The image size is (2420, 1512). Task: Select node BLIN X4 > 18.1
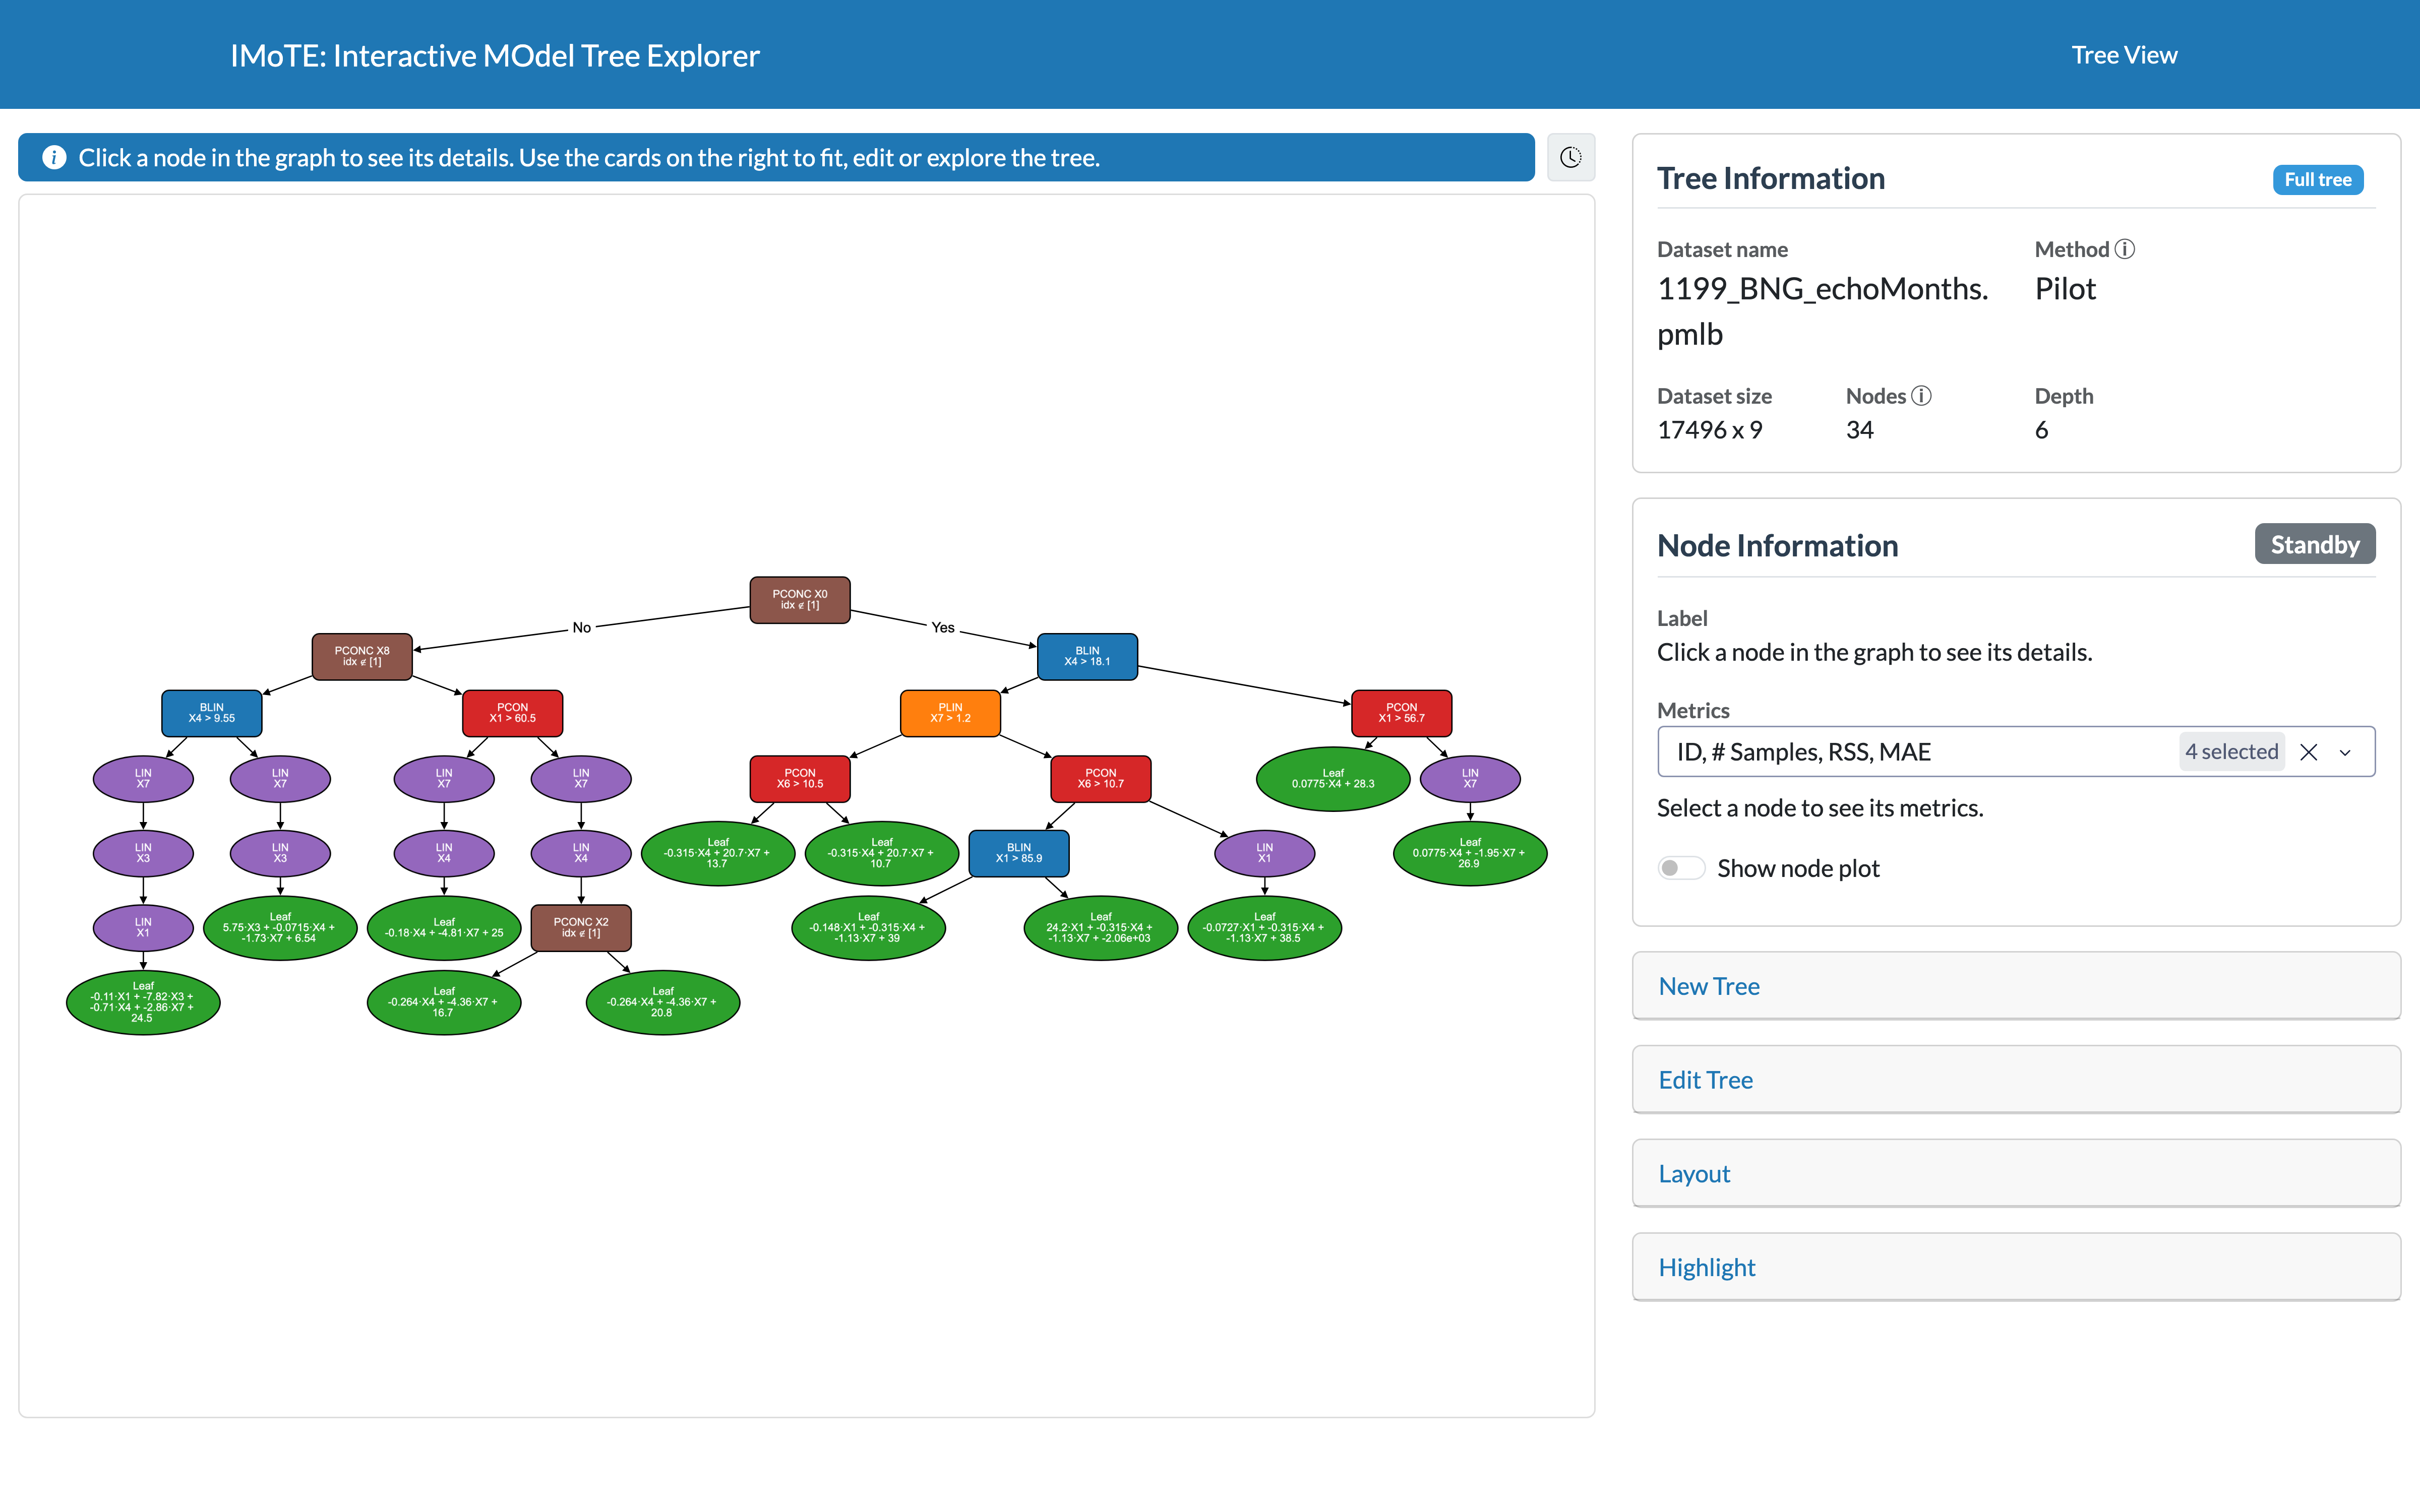pyautogui.click(x=1087, y=656)
